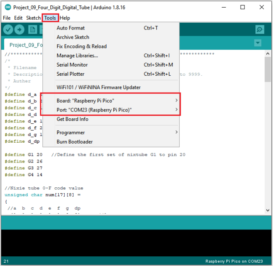
Task: Click line '#define G2 26'
Action: tap(24, 161)
